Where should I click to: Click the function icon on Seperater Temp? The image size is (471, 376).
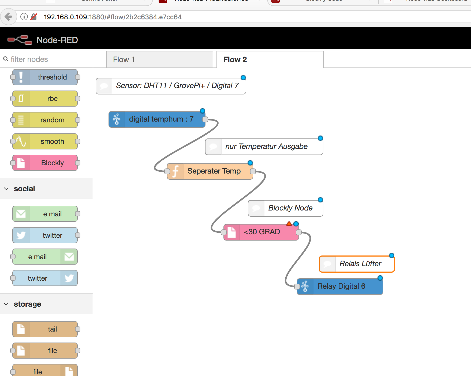point(175,171)
